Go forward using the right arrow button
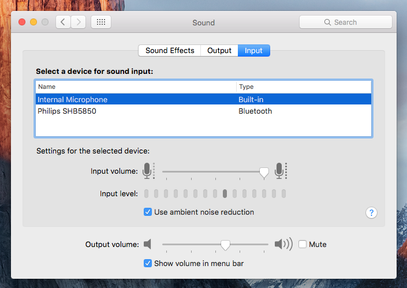 [x=78, y=22]
